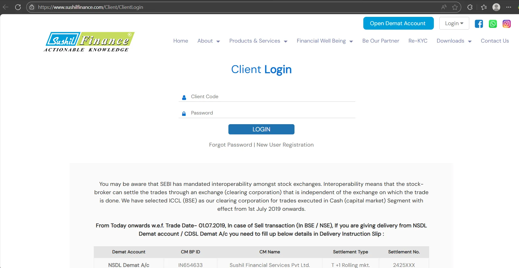The width and height of the screenshot is (519, 268).
Task: Open the favorites list icon
Action: (x=484, y=7)
